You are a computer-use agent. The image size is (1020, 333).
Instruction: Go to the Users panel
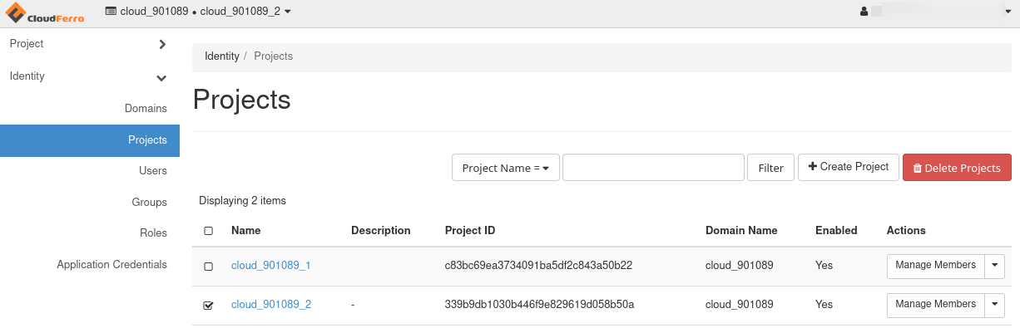point(153,171)
